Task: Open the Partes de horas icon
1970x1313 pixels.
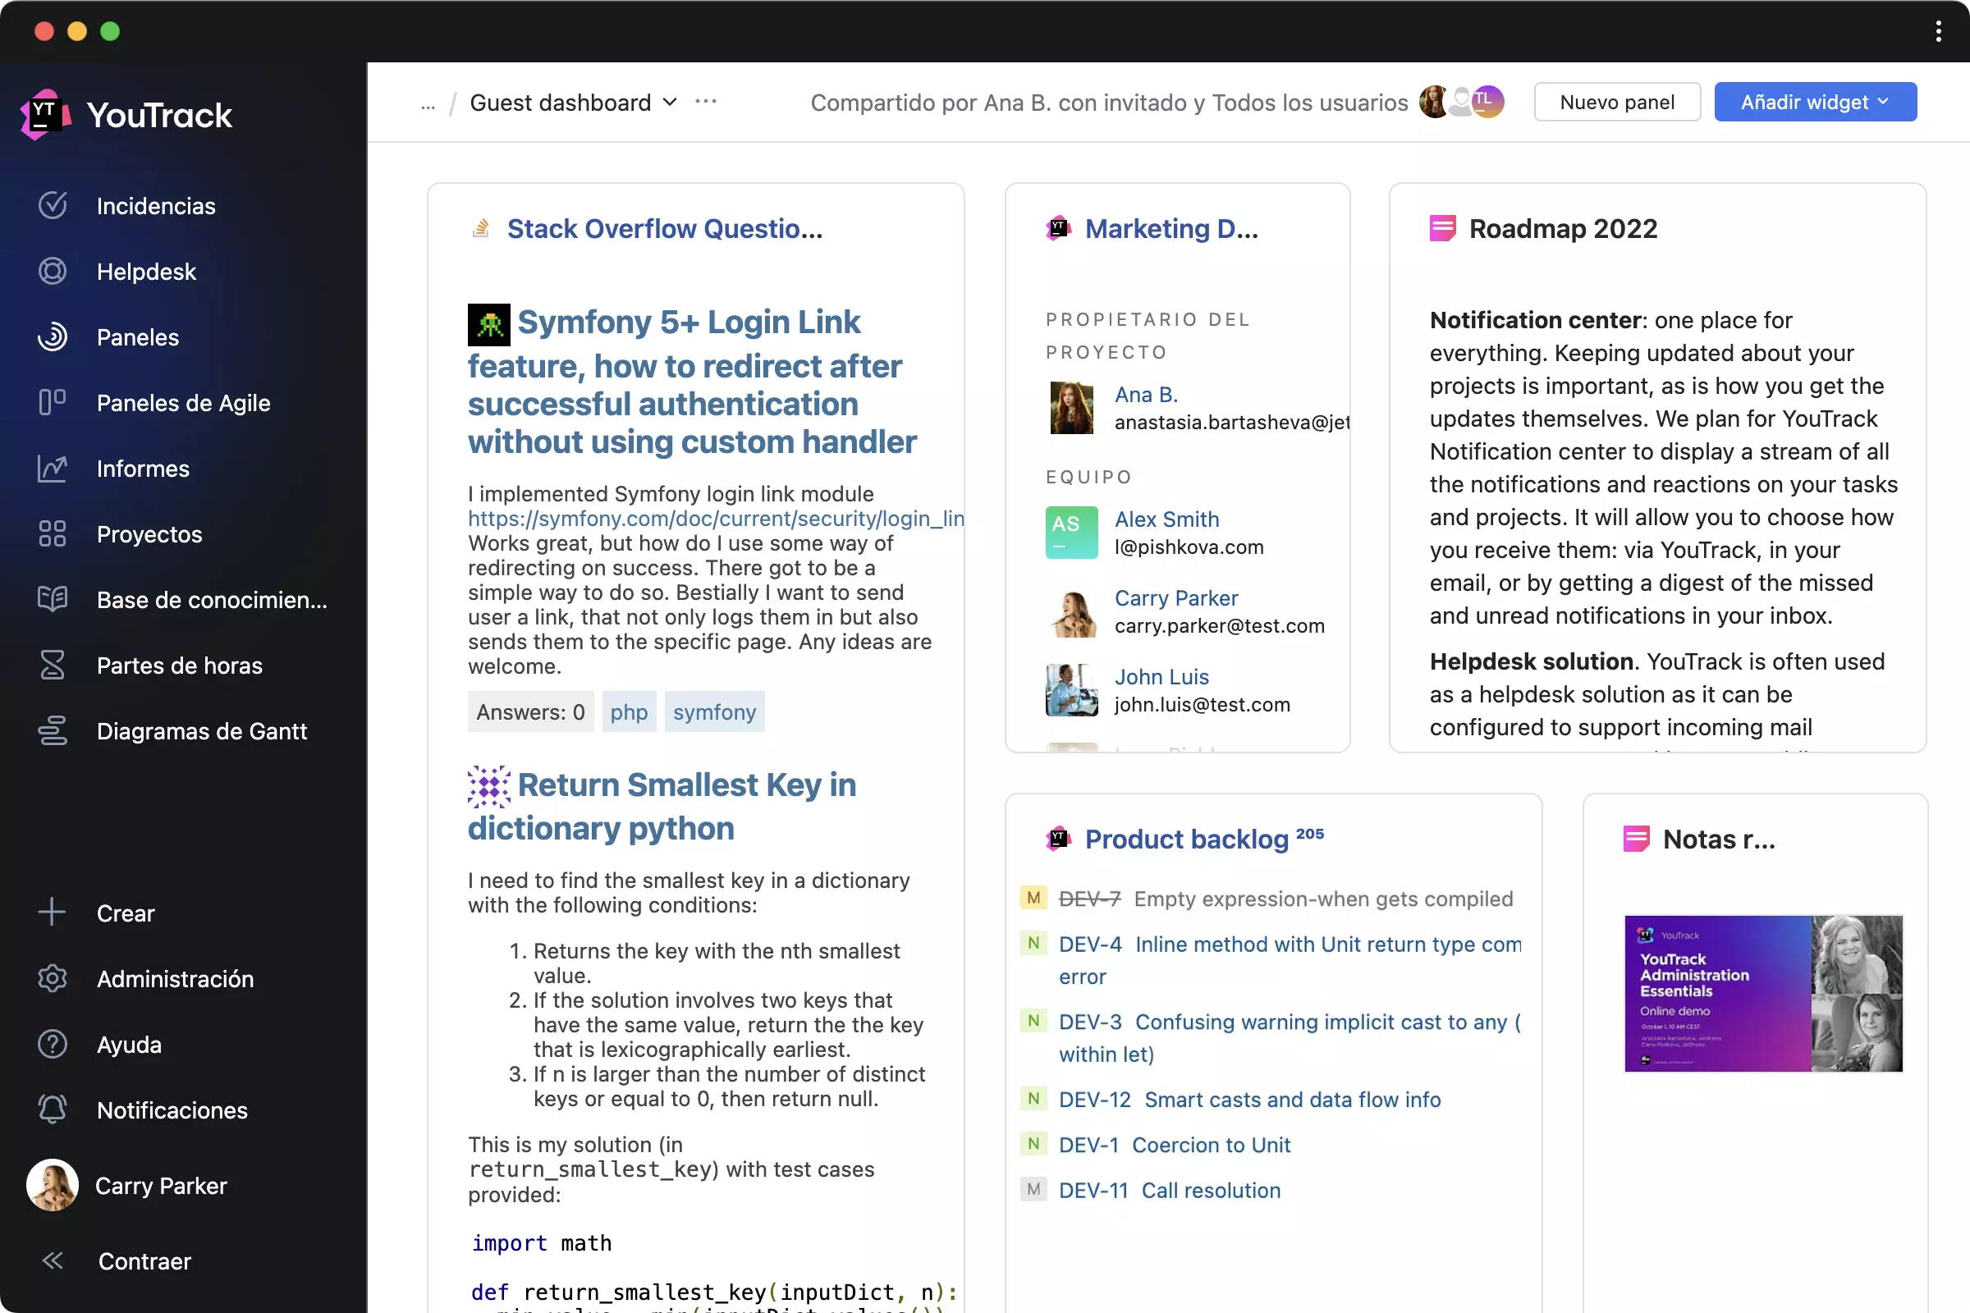Action: tap(53, 666)
